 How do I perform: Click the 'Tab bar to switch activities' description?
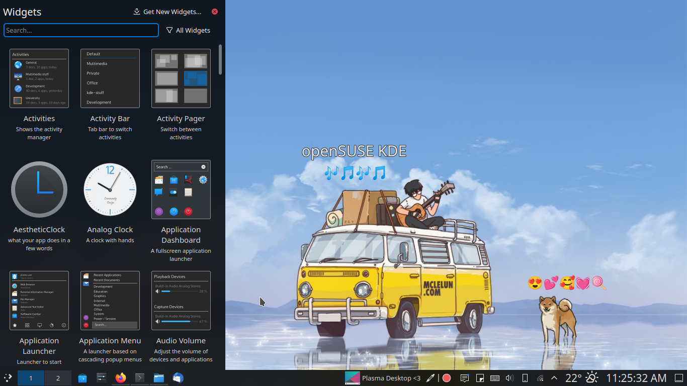[x=110, y=133]
